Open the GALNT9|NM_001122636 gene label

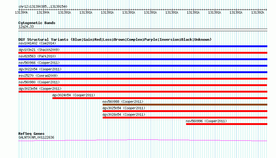tap(36, 138)
